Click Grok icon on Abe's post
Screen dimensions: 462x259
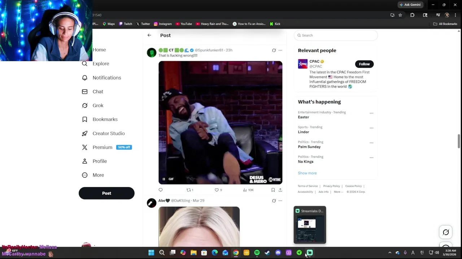[274, 201]
